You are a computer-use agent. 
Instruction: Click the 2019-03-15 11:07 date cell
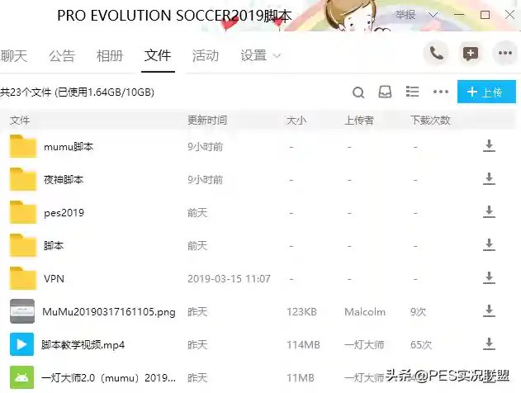pos(229,278)
